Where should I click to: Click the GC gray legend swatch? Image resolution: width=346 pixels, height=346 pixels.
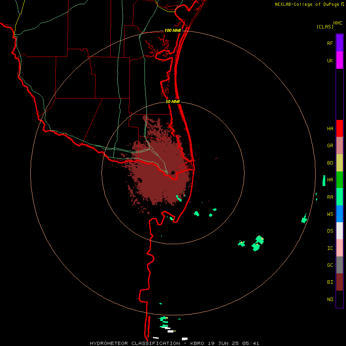[339, 265]
